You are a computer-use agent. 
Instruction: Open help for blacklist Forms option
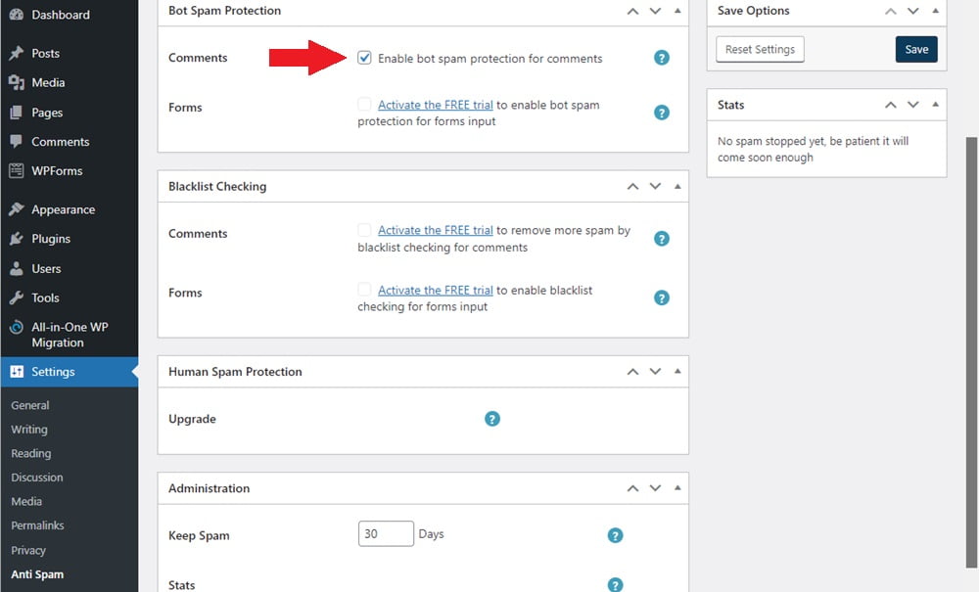661,297
